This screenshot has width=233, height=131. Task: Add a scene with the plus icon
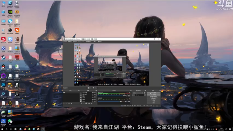tap(64, 103)
